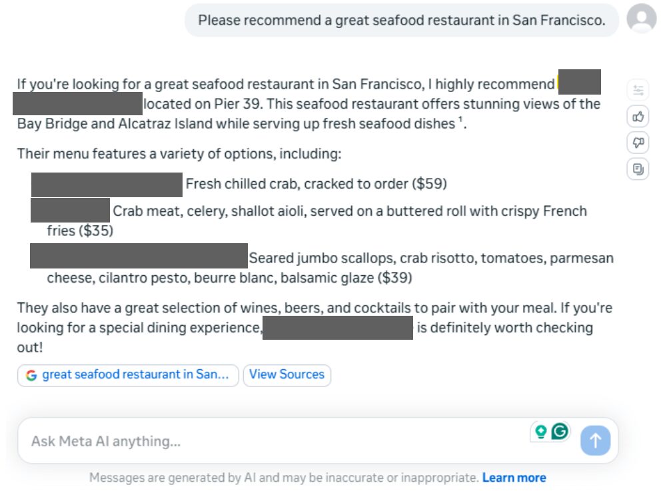Image resolution: width=661 pixels, height=491 pixels.
Task: Click footnote reference 1 after 'seafood dishes'
Action: pyautogui.click(x=460, y=120)
